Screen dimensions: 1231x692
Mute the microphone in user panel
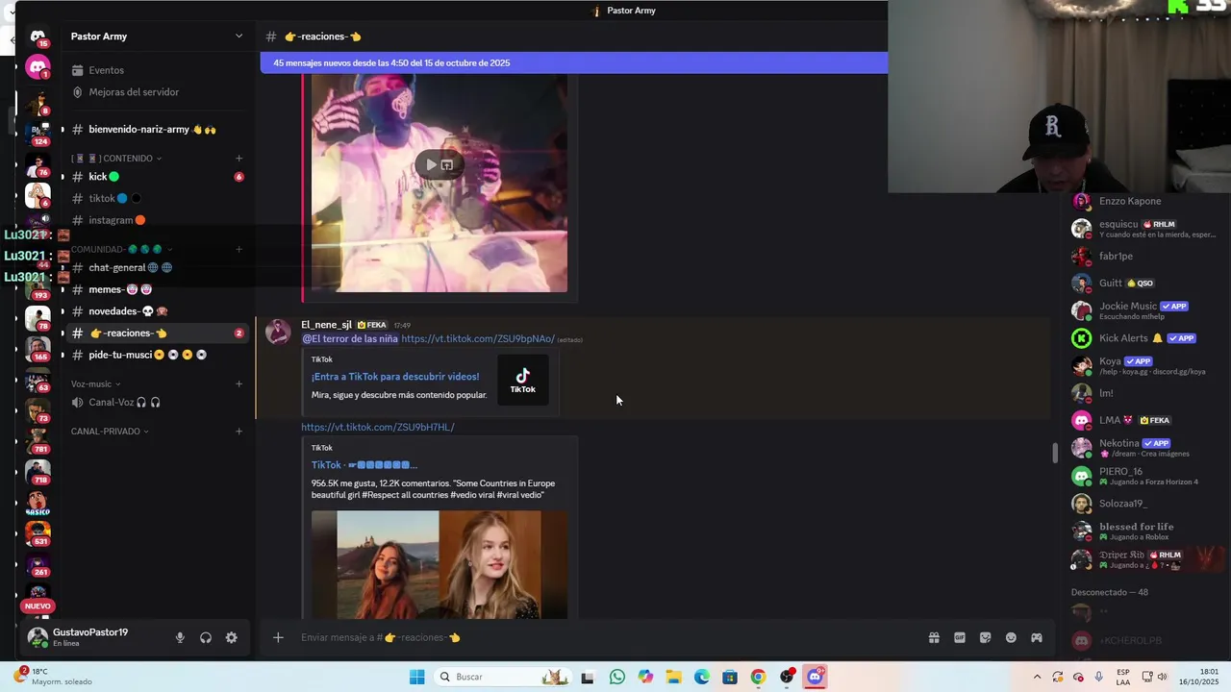pos(180,637)
